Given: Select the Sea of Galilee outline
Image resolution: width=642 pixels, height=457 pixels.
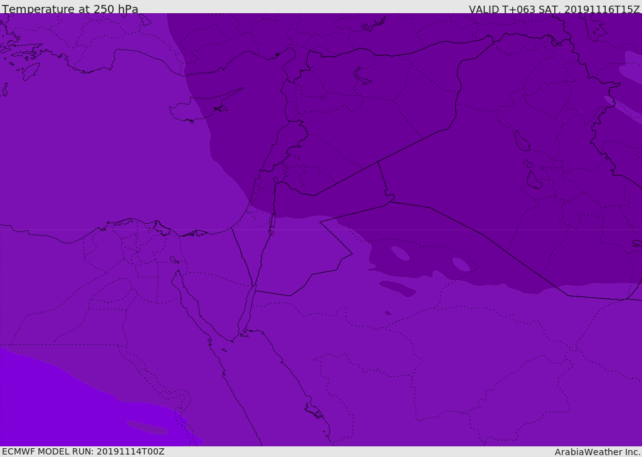Looking at the screenshot, I should [x=275, y=180].
